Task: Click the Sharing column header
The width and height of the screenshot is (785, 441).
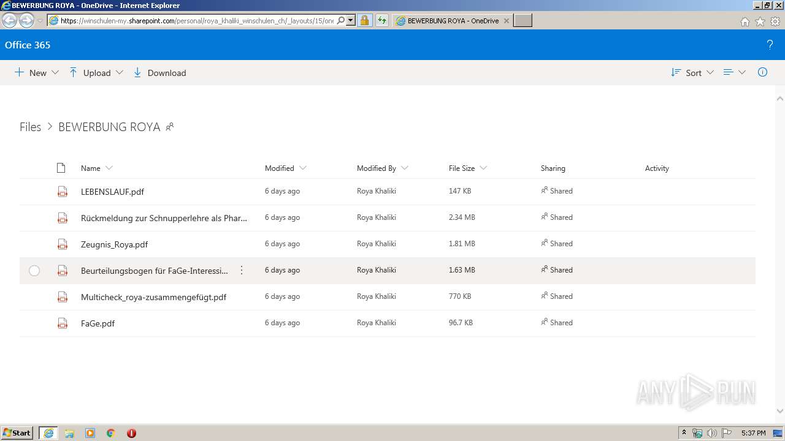Action: coord(553,168)
